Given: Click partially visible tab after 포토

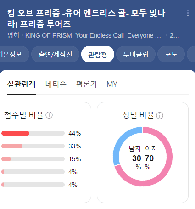Looking at the screenshot, I should [191, 54].
